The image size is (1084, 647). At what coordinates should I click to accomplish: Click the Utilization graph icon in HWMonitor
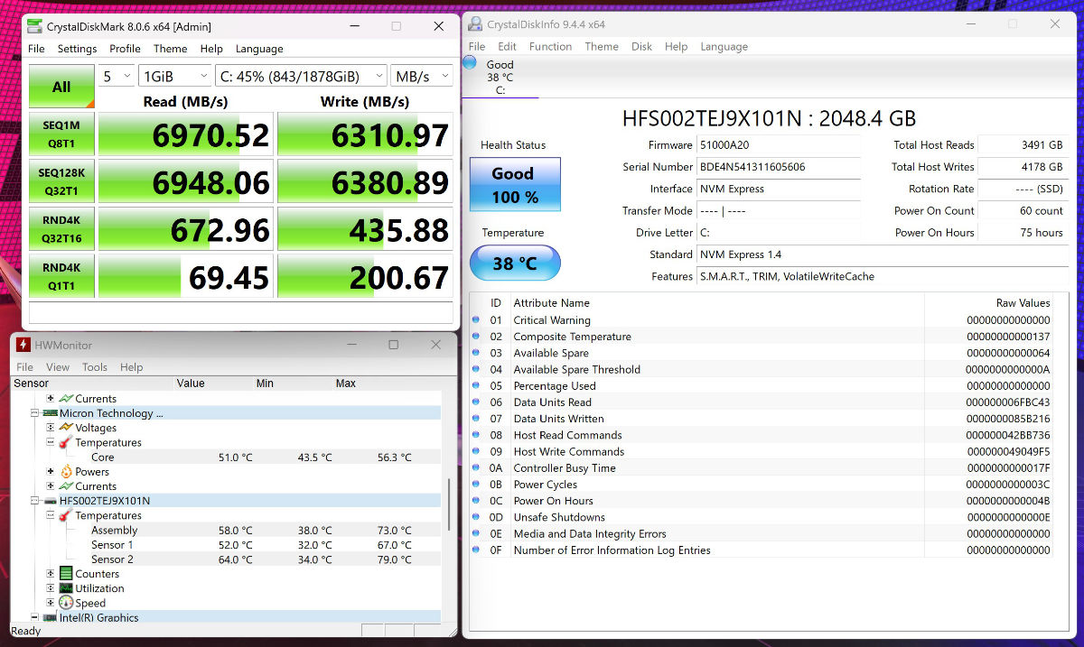click(66, 588)
